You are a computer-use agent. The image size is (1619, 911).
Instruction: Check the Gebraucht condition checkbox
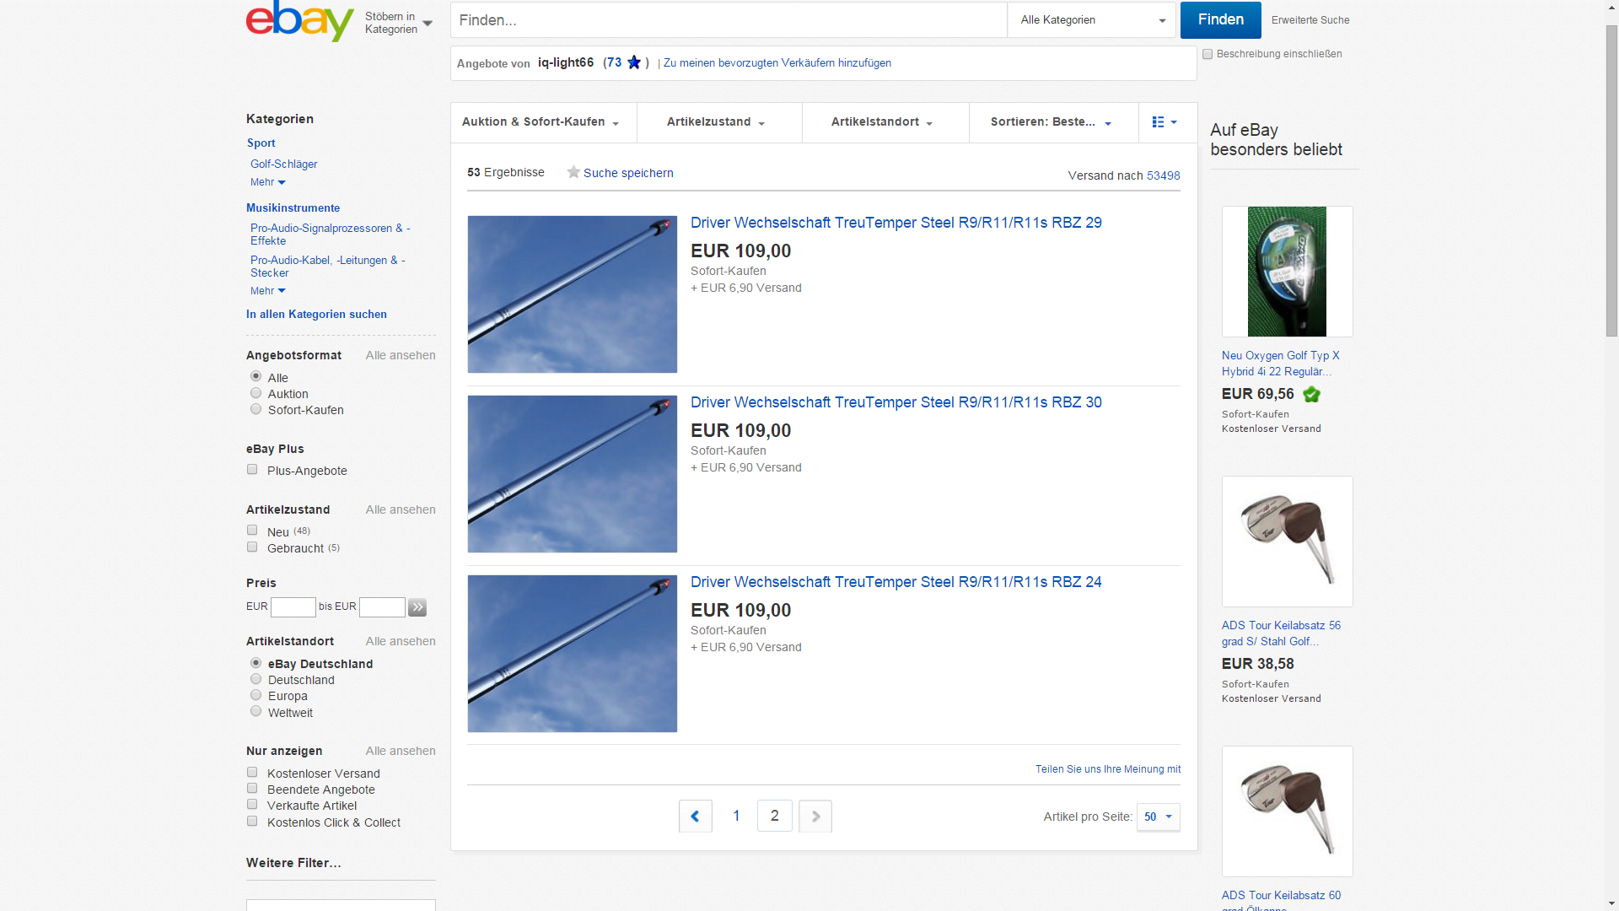[252, 547]
